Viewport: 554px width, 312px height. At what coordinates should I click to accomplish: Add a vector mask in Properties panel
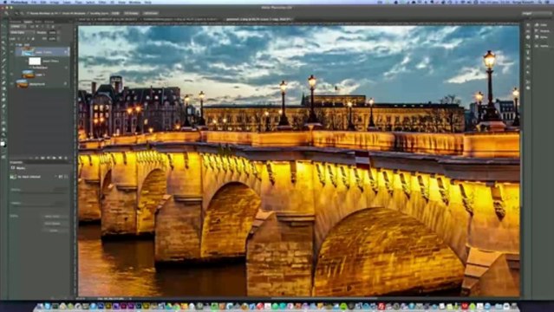[66, 177]
